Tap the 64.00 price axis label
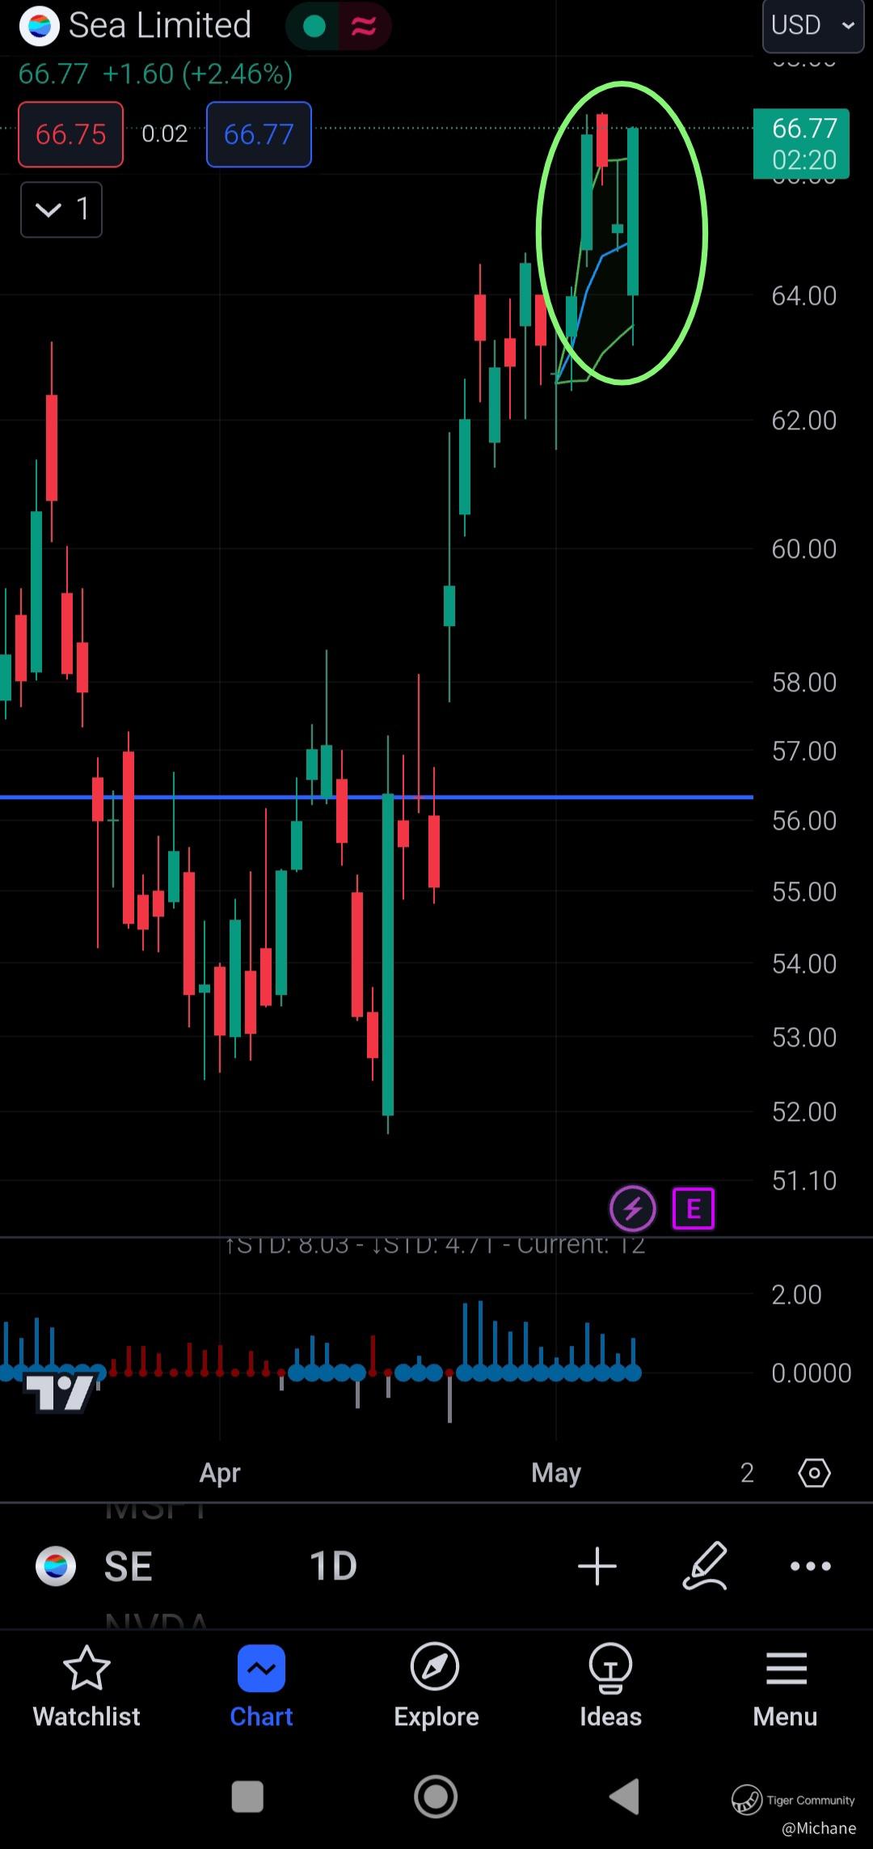Screen dimensions: 873x1849 point(803,296)
